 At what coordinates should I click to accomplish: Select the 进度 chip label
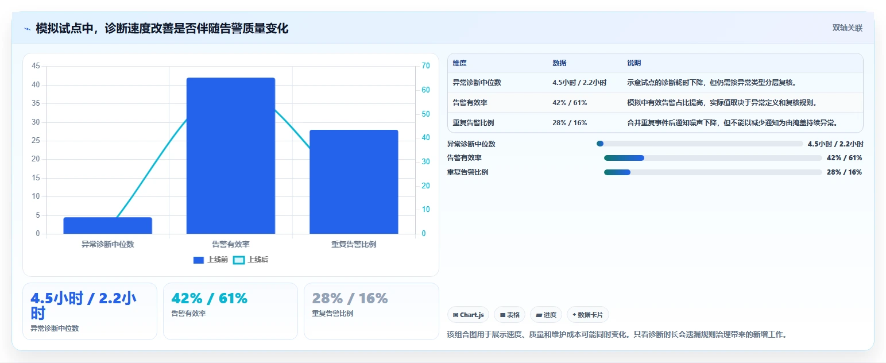click(550, 315)
